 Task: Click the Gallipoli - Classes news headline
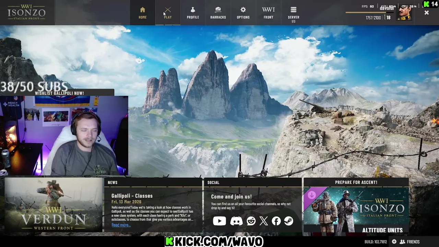[x=132, y=196]
